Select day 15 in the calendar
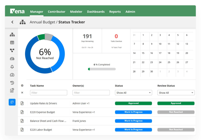 pos(143,53)
